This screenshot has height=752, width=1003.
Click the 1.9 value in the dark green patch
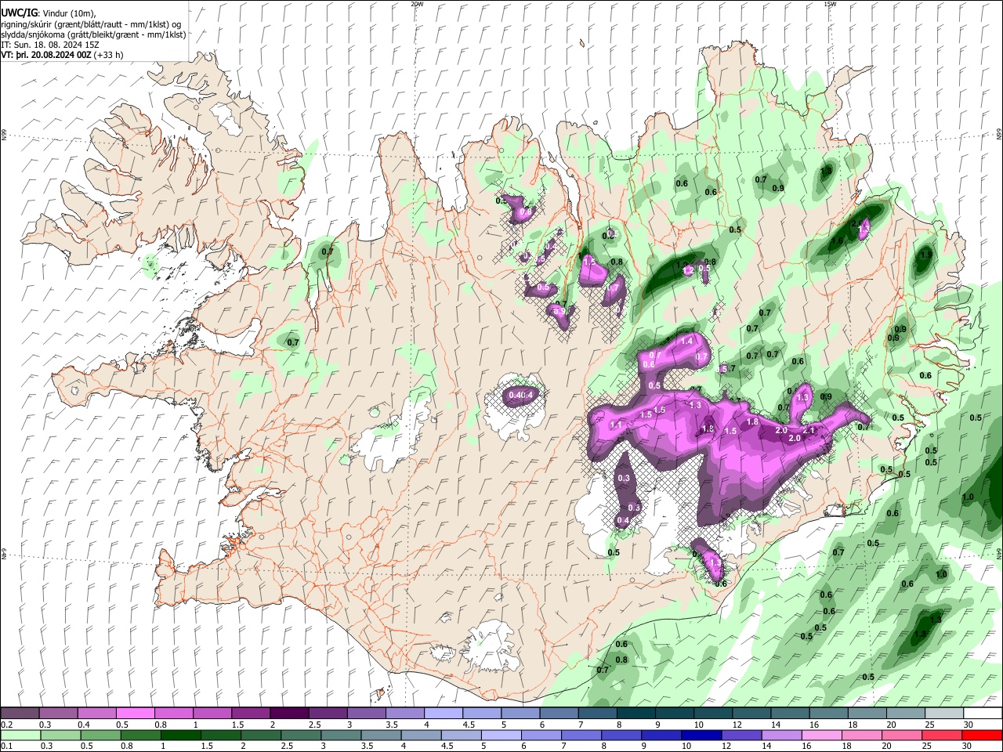926,255
